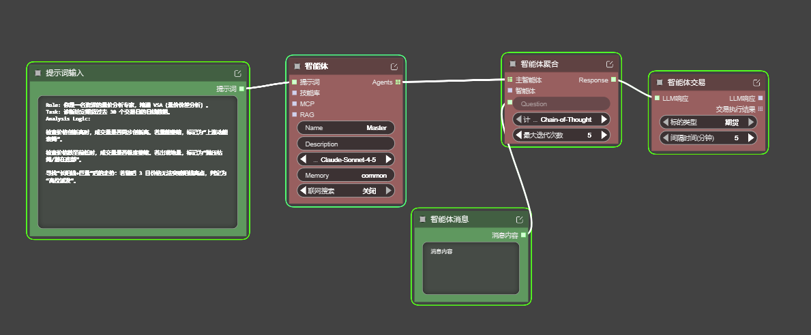Click edit icon on 智能体消息 node

tap(520, 219)
